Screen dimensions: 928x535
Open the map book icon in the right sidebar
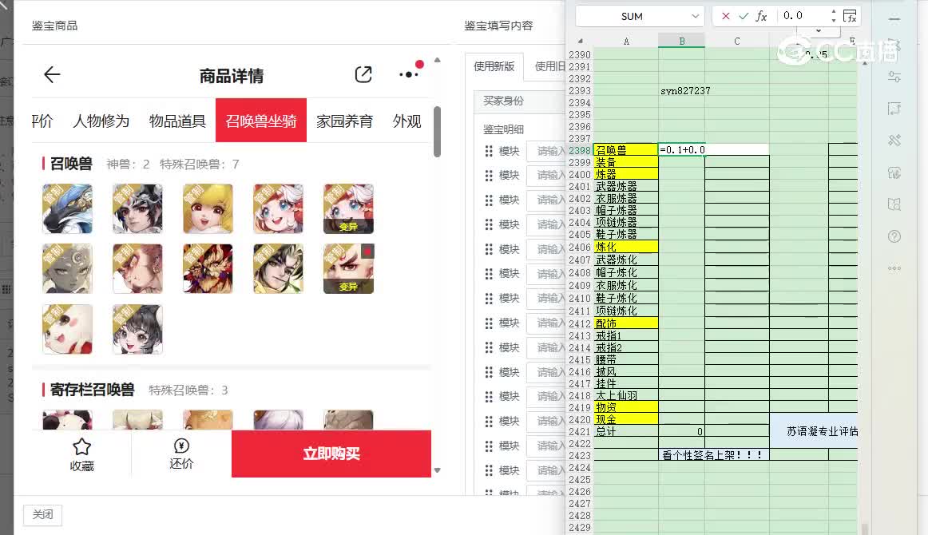click(x=894, y=204)
